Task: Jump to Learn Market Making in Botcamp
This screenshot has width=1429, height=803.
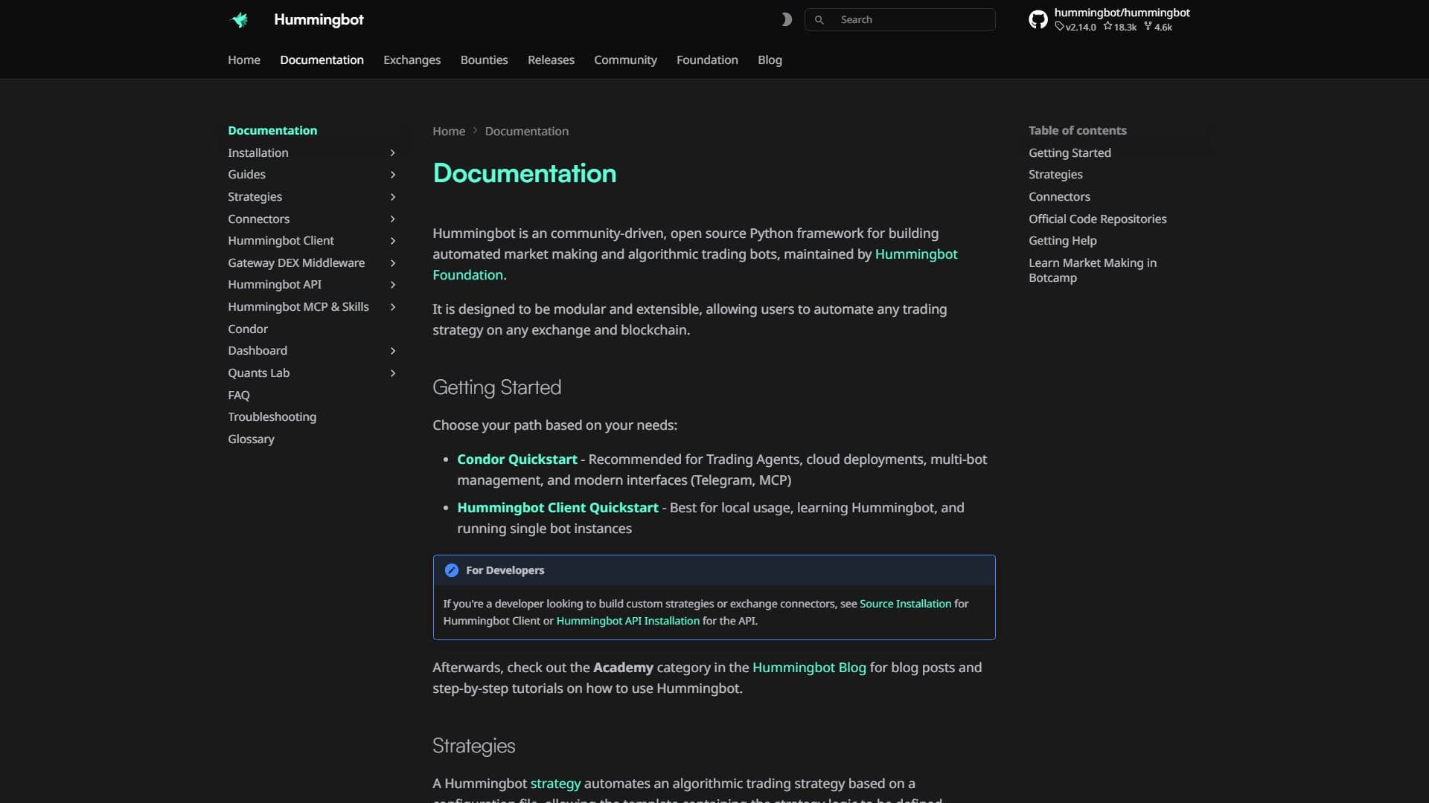Action: click(x=1093, y=271)
